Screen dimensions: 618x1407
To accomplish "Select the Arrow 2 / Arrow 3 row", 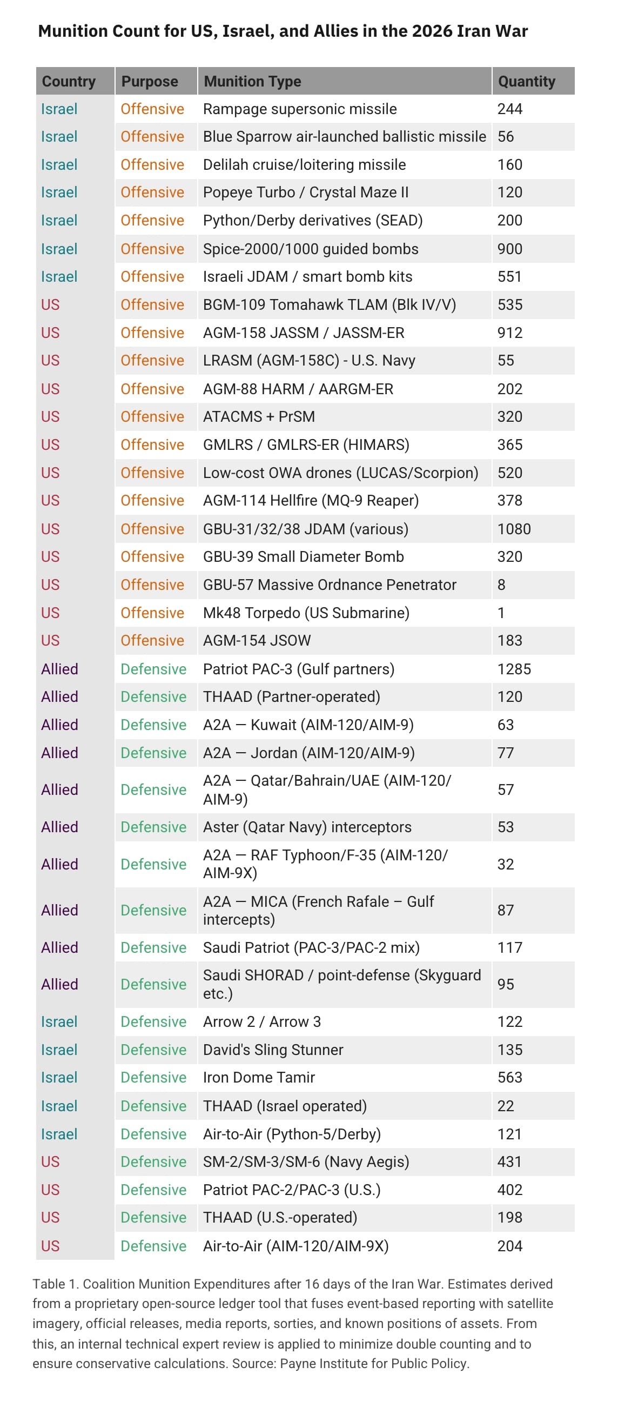I will coord(262,1022).
